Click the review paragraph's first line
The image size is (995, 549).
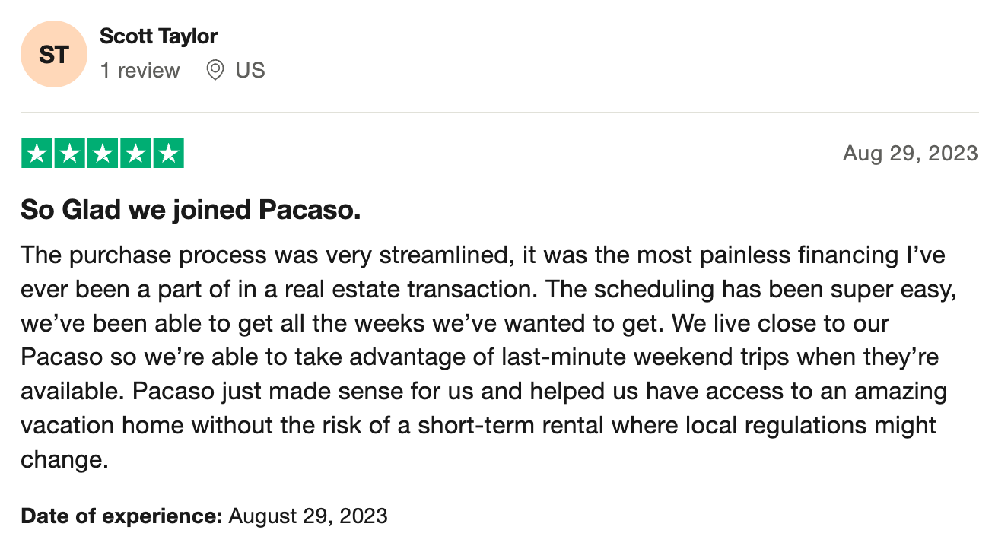pyautogui.click(x=483, y=255)
